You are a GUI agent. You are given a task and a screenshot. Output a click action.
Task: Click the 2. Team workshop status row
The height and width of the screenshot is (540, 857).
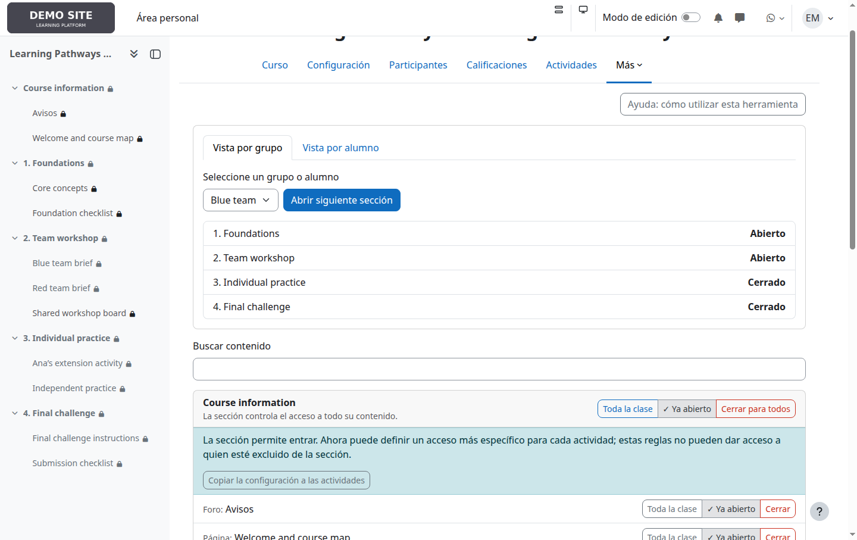[499, 258]
